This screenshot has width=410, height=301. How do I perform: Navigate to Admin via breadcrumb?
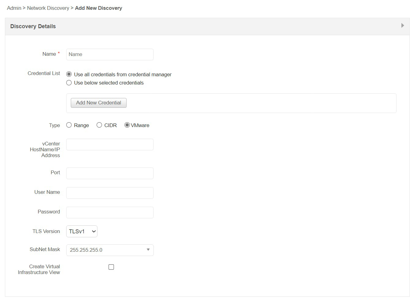click(14, 8)
